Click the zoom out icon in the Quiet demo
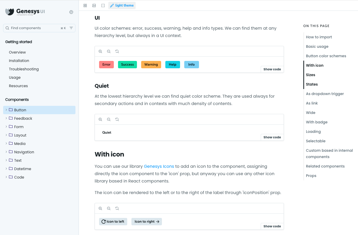The height and width of the screenshot is (235, 358). click(x=109, y=119)
